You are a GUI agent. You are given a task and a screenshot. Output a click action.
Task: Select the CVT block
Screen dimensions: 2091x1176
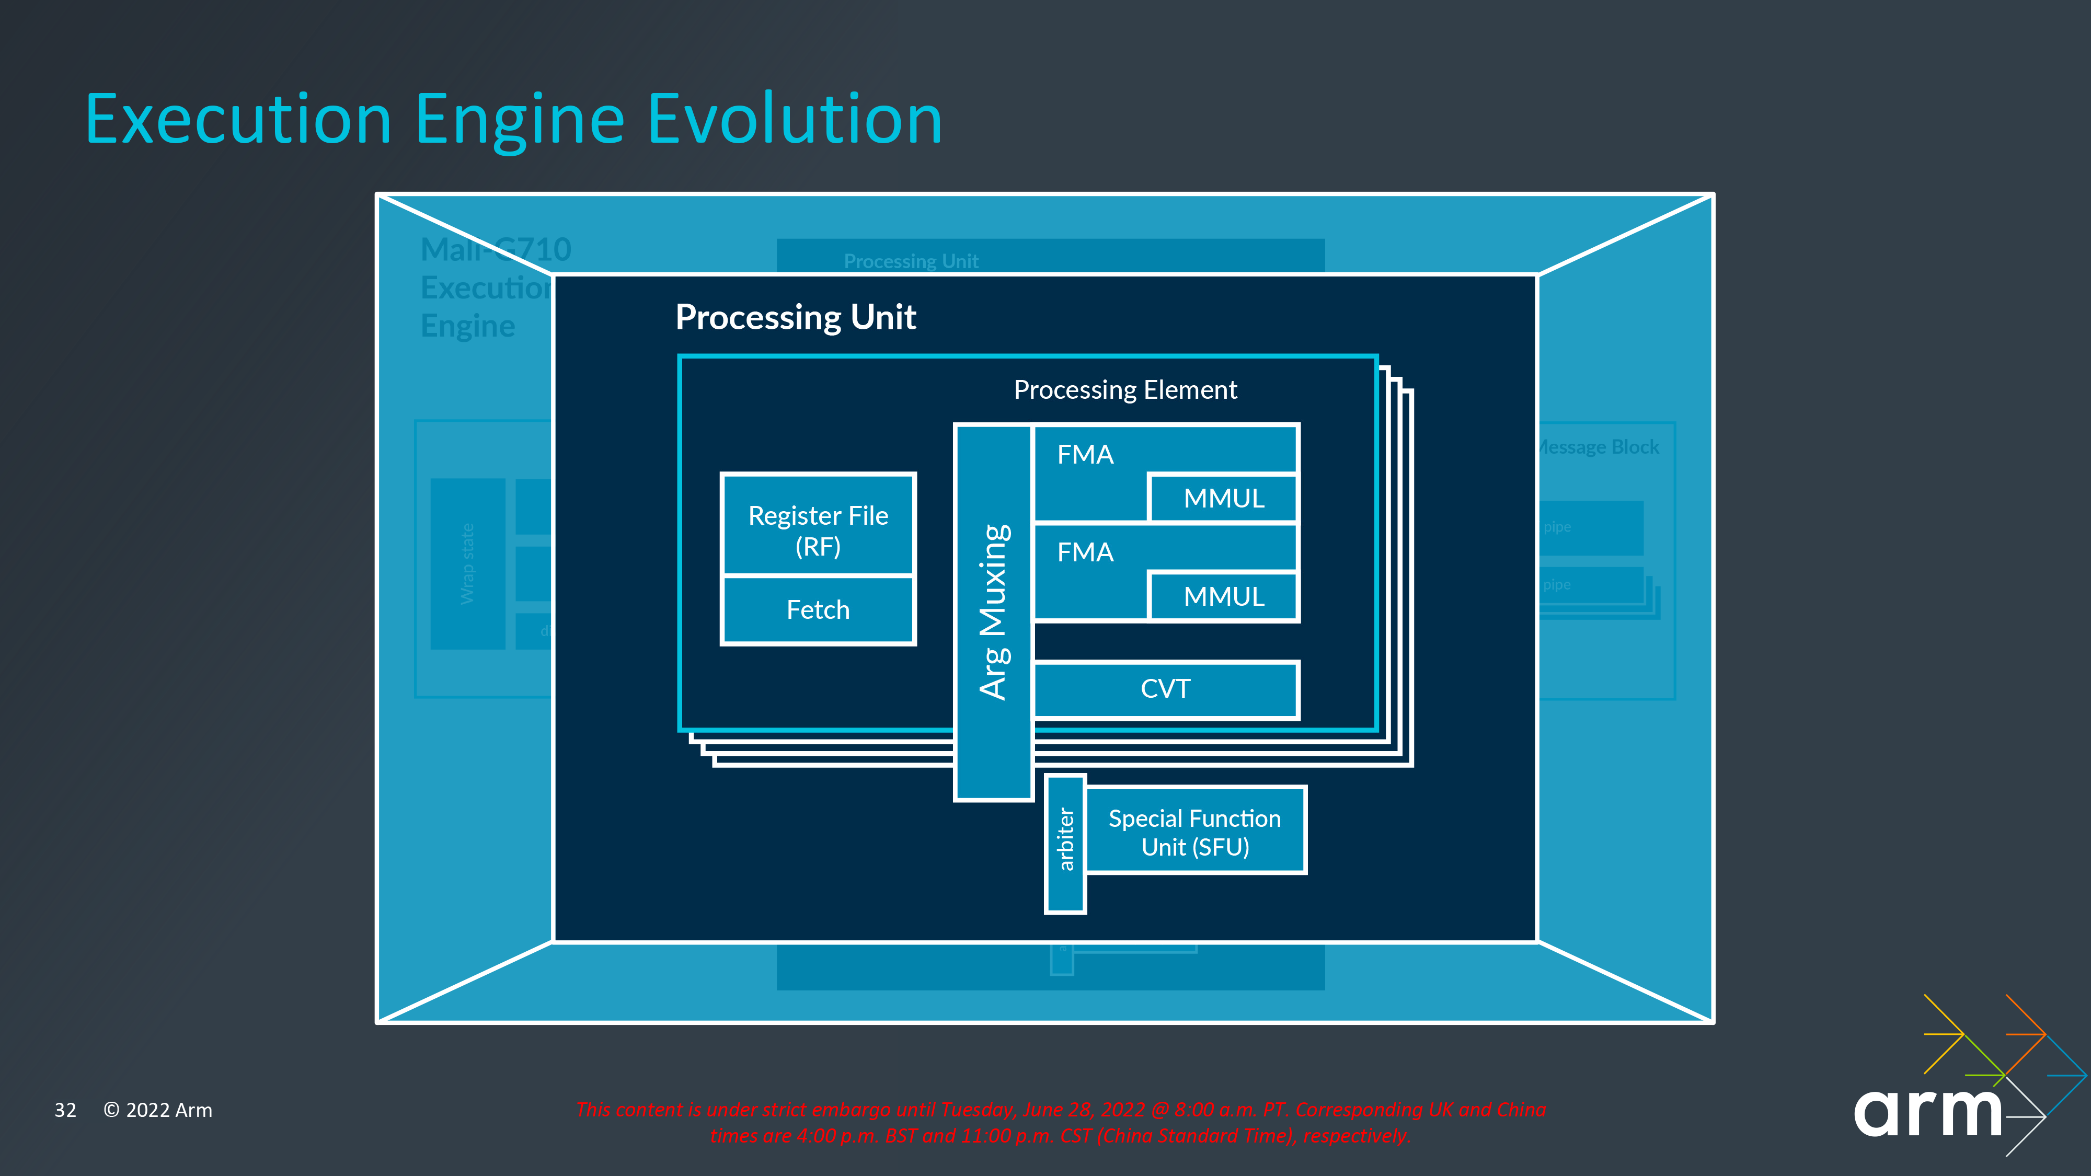(1166, 690)
